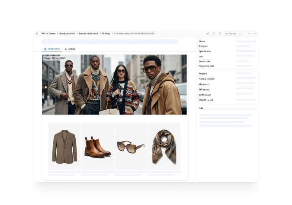Open the Assignee value field

coord(243,46)
